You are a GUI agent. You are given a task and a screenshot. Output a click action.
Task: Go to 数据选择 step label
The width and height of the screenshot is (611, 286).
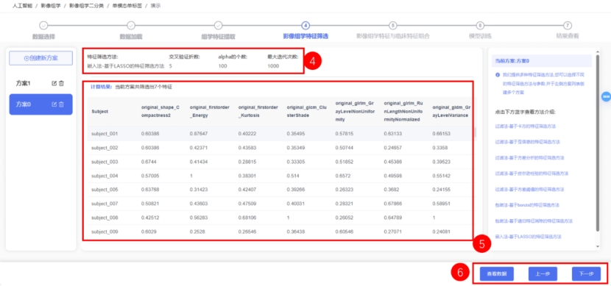click(x=43, y=37)
